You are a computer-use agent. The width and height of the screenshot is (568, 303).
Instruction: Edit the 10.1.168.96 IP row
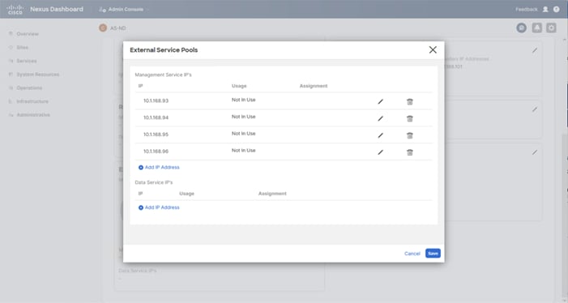(x=380, y=152)
